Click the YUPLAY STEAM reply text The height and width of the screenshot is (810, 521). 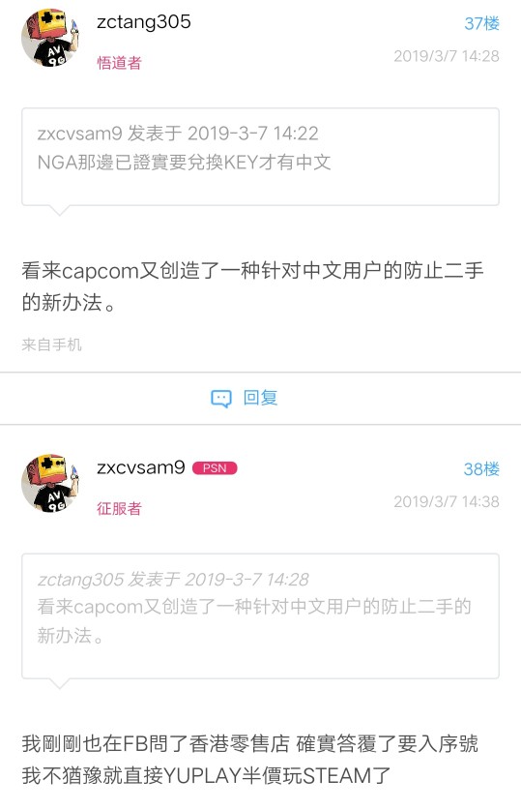[x=250, y=760]
